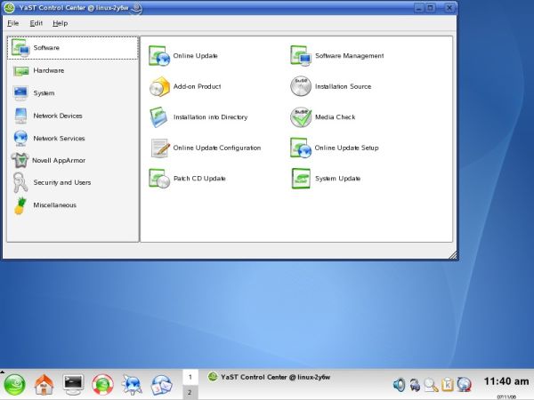534x400 pixels.
Task: Launch Software Management icon
Action: [301, 55]
